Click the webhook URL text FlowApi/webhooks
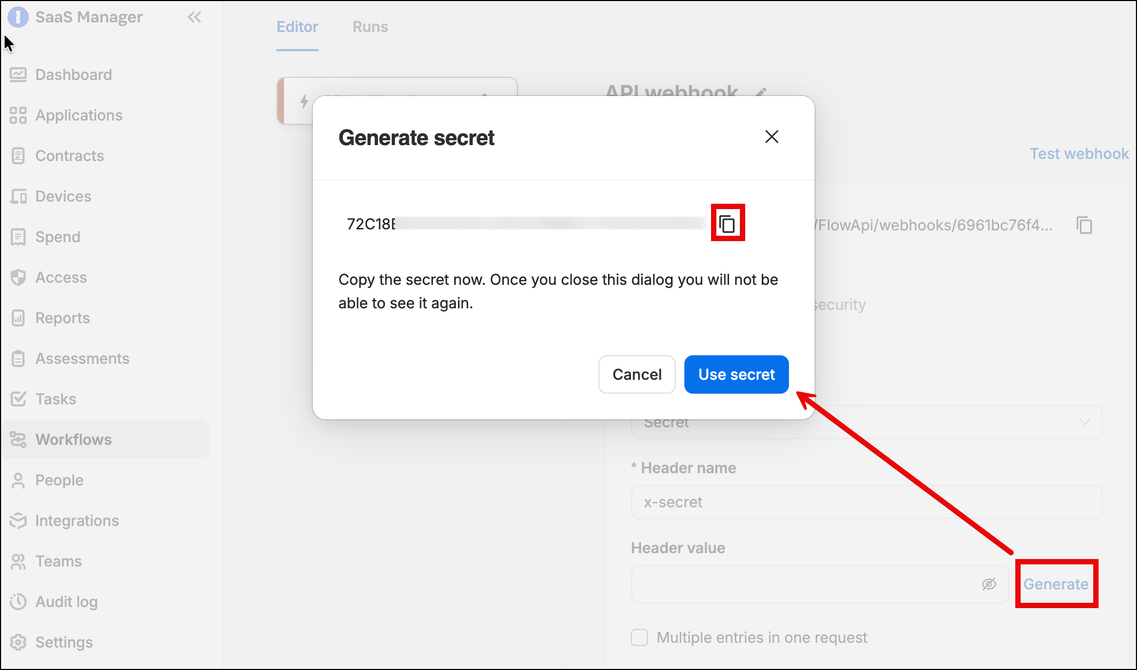 [x=933, y=225]
